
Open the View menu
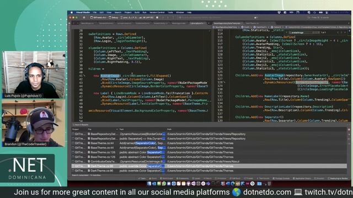[x=109, y=13]
